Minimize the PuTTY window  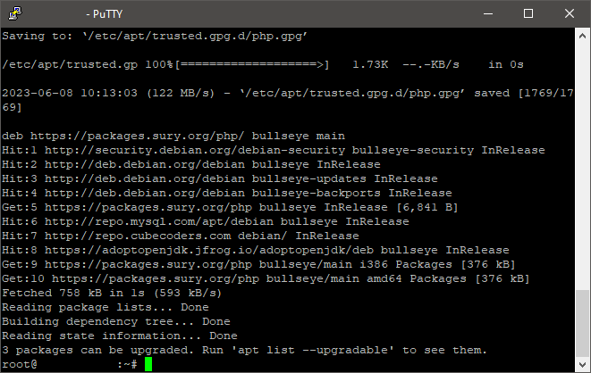(487, 13)
